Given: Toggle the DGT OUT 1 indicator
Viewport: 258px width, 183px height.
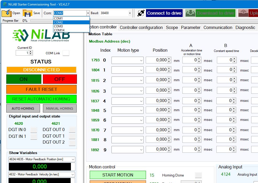Looking at the screenshot, I should click(72, 136).
